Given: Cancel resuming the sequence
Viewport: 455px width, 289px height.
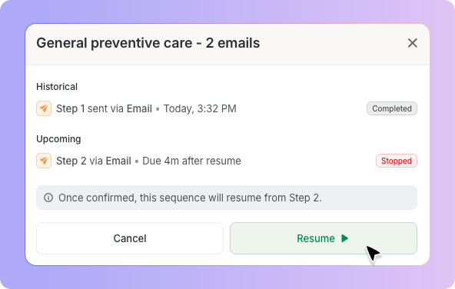Looking at the screenshot, I should click(x=130, y=238).
